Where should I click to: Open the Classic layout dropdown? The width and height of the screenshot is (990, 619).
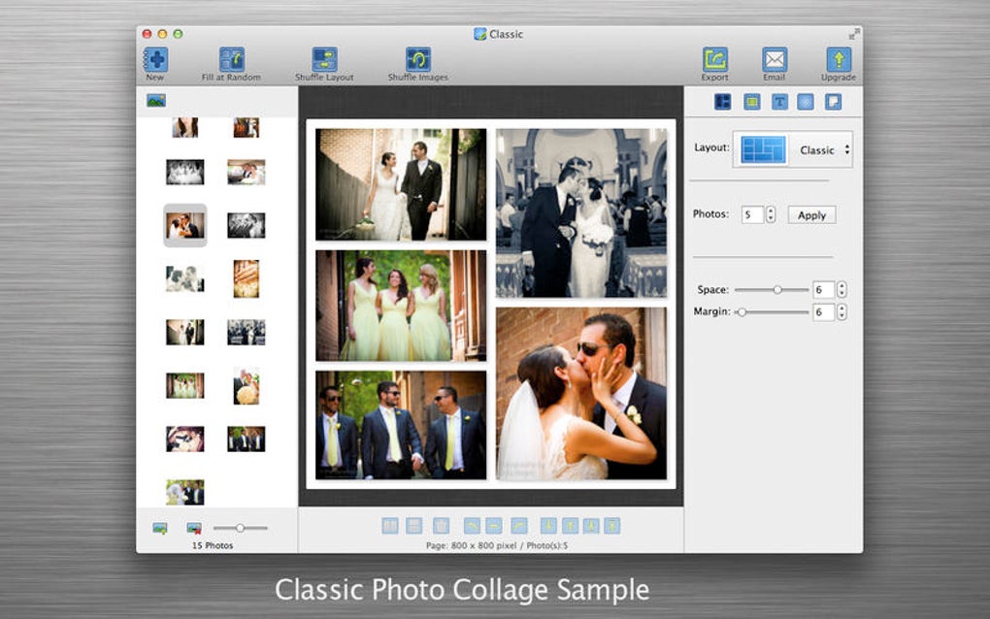[824, 150]
